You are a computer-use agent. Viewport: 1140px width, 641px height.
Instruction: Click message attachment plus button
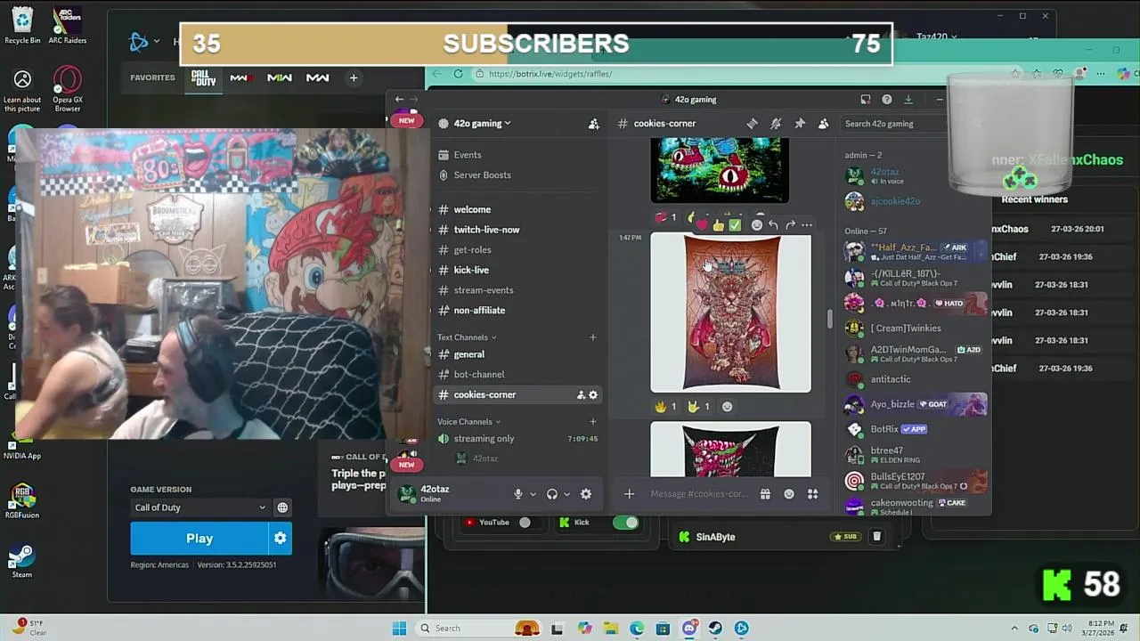[629, 494]
